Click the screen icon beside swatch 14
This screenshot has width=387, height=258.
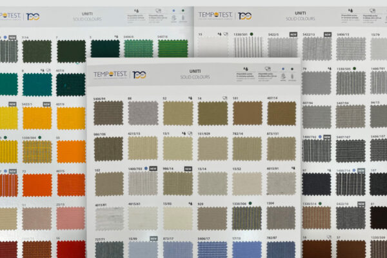tap(224, 98)
